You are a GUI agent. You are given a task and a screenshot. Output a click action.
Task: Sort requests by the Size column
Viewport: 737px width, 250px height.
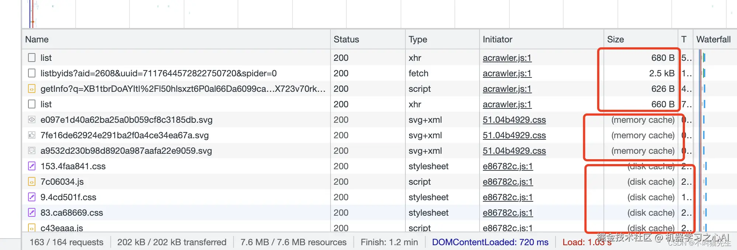click(615, 39)
